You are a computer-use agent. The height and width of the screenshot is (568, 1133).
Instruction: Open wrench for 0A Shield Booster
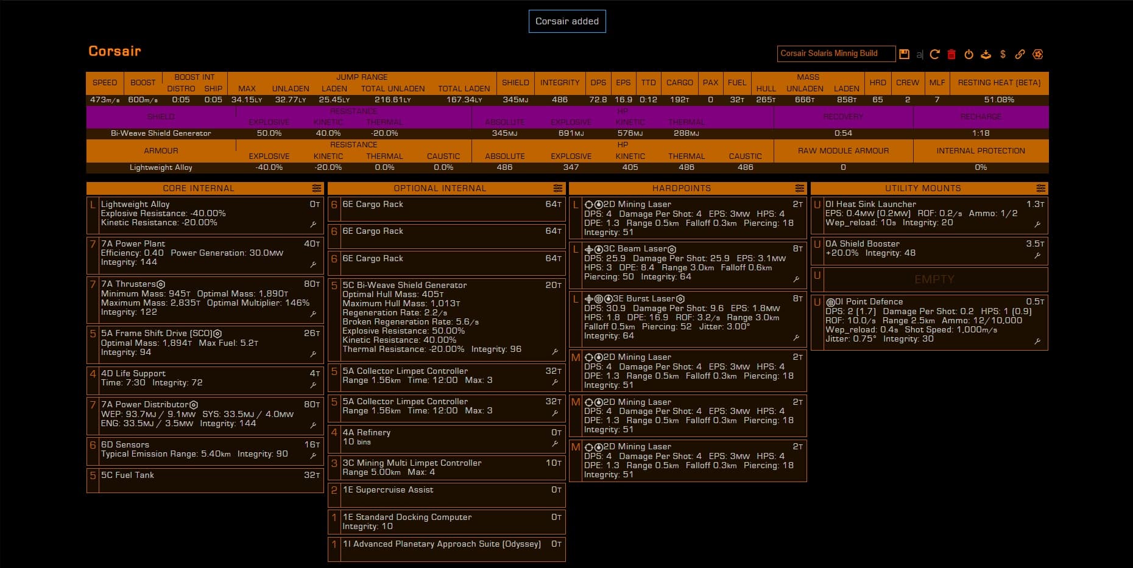pos(1037,256)
